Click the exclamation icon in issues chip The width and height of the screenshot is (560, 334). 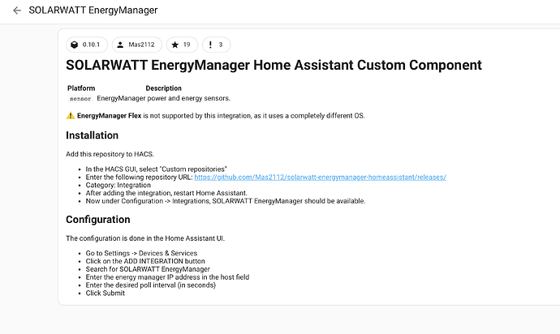209,45
